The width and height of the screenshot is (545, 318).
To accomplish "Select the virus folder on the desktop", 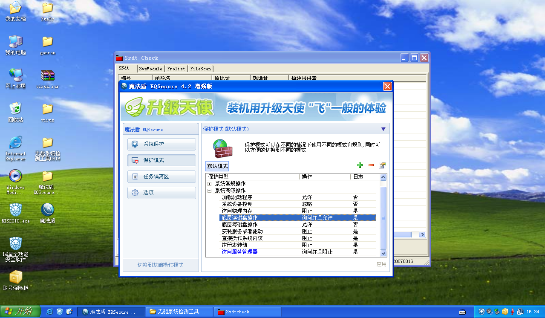I will click(x=48, y=112).
